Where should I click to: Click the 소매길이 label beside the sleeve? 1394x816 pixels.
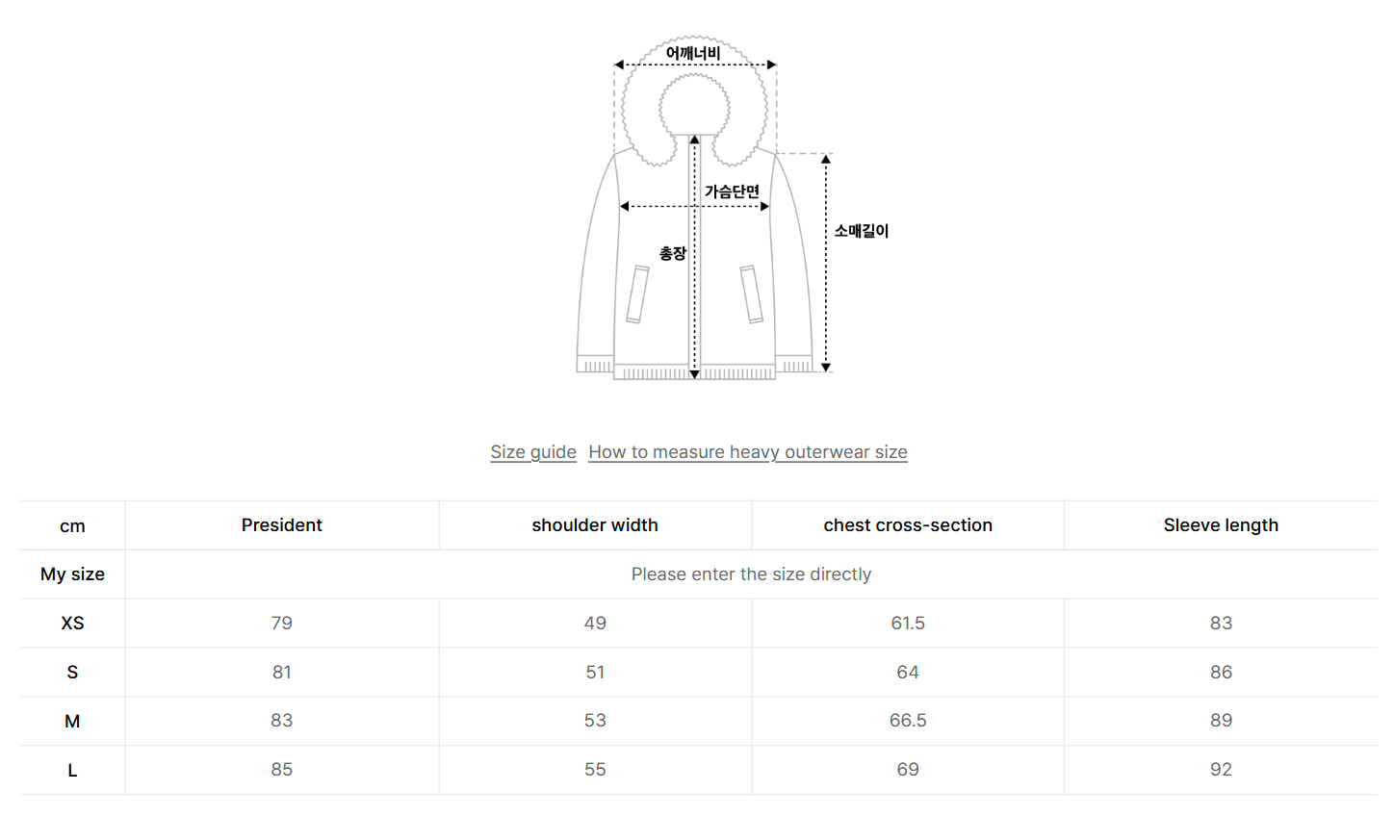[x=862, y=231]
